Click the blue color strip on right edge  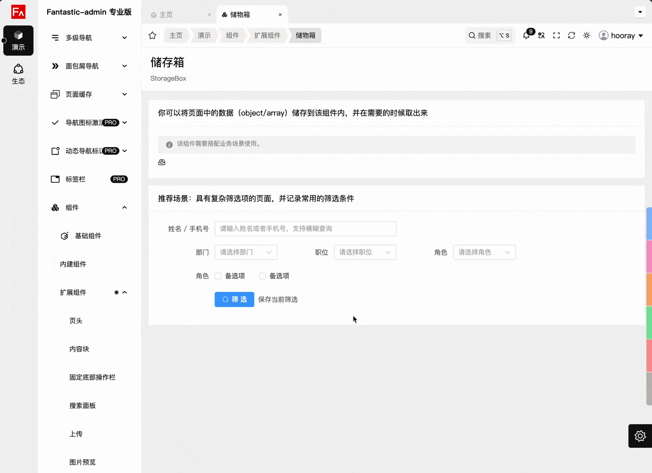(x=649, y=224)
